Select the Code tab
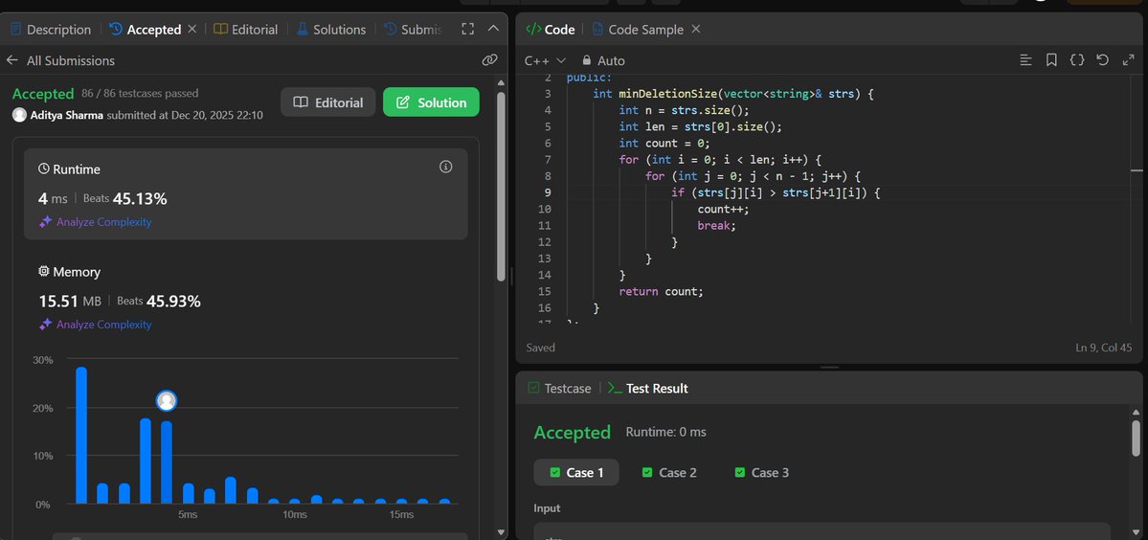Screen dimensions: 1148x540 [x=551, y=30]
